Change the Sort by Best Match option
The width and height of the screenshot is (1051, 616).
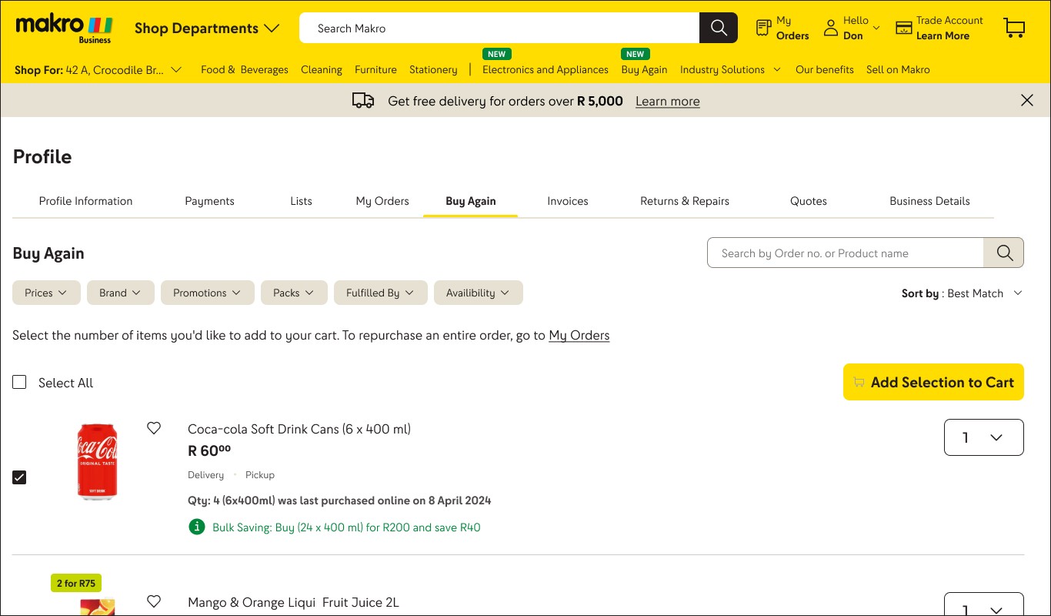coord(963,293)
